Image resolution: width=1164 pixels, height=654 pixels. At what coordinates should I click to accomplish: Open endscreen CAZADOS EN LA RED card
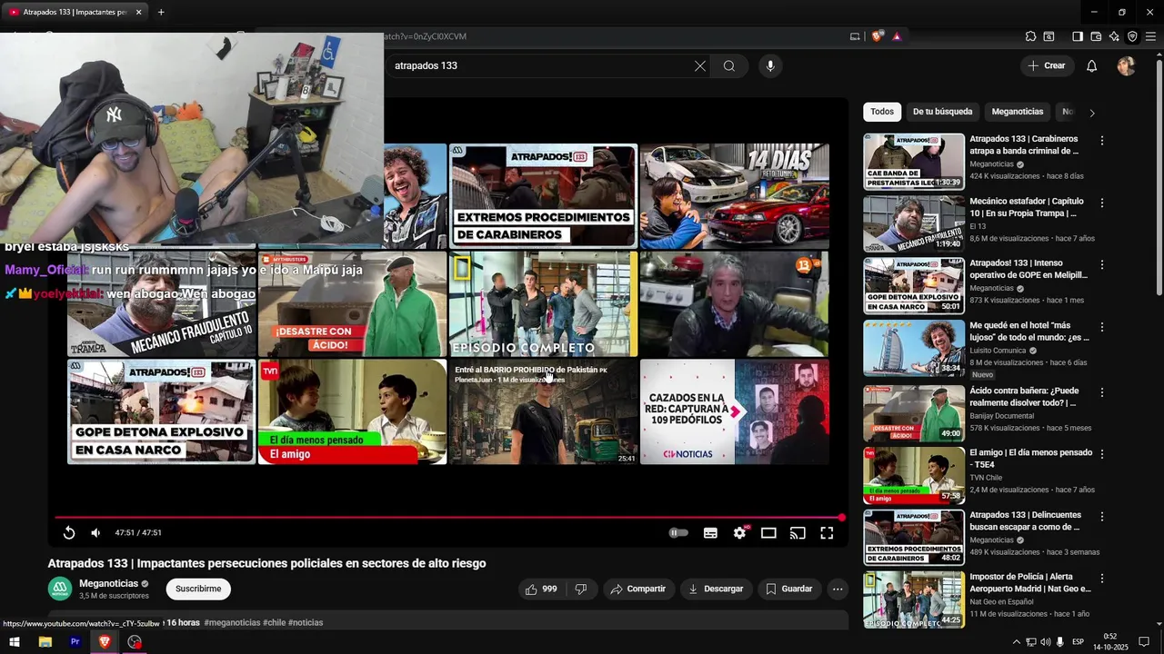735,411
